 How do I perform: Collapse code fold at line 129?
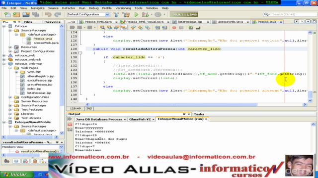[x=80, y=53]
